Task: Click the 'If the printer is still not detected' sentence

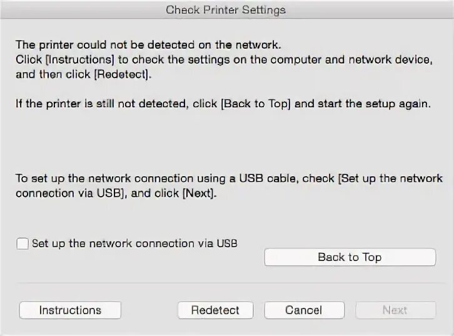Action: click(223, 104)
